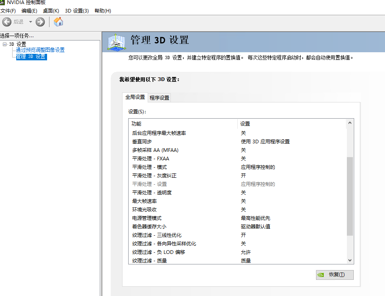Click the settings list scroll down arrow
The height and width of the screenshot is (296, 385).
pyautogui.click(x=350, y=260)
